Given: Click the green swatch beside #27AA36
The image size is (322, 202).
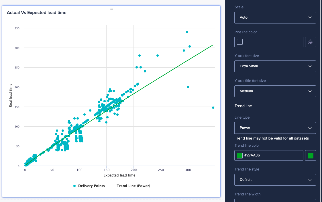Looking at the screenshot, I should (x=240, y=156).
